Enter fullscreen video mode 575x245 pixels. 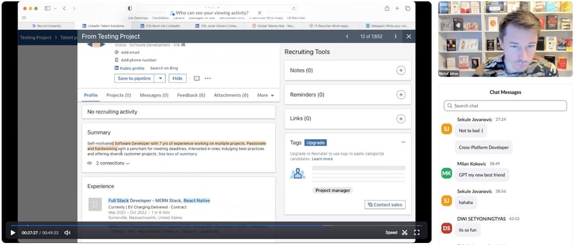(417, 233)
